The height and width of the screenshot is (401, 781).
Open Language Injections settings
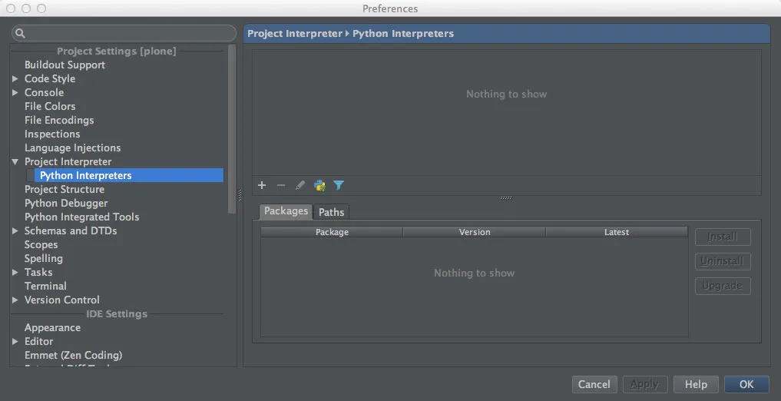72,148
